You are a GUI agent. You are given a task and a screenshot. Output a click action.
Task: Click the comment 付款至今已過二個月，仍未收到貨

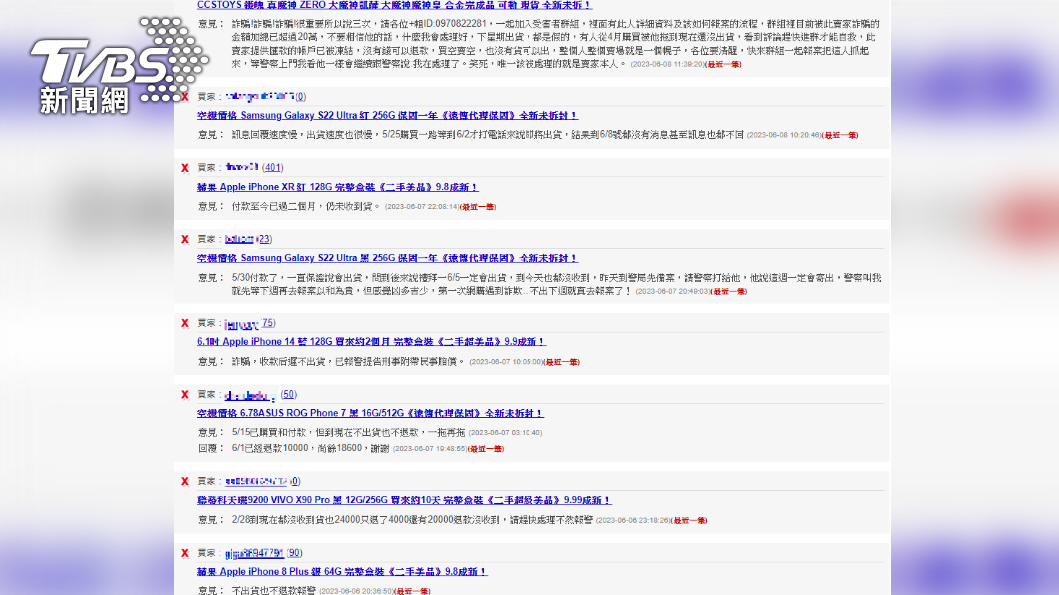(306, 206)
